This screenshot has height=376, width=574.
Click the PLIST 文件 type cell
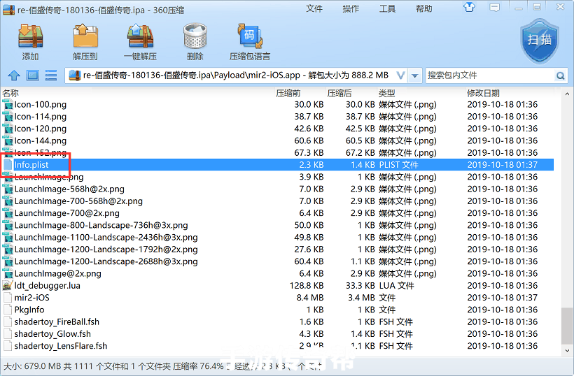[399, 165]
